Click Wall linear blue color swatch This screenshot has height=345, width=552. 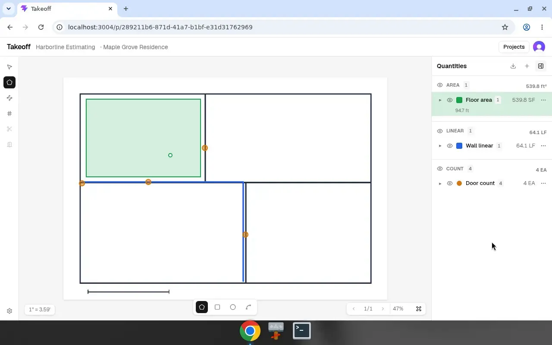coord(459,146)
